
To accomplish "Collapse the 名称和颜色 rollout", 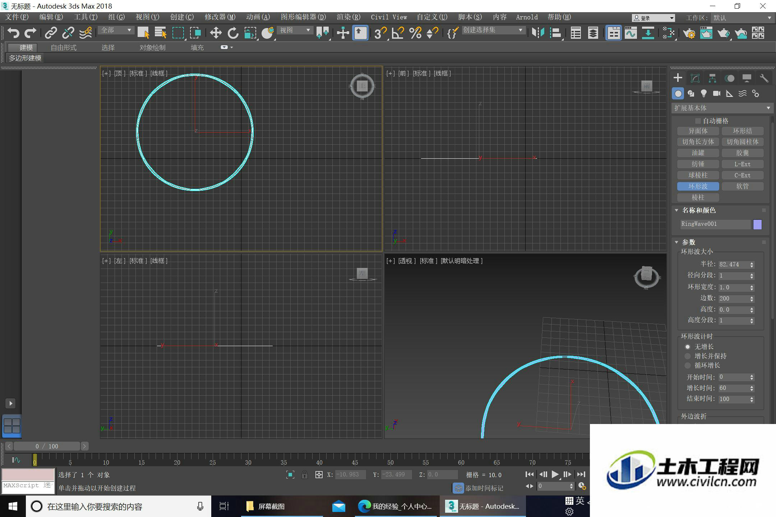I will [x=676, y=210].
